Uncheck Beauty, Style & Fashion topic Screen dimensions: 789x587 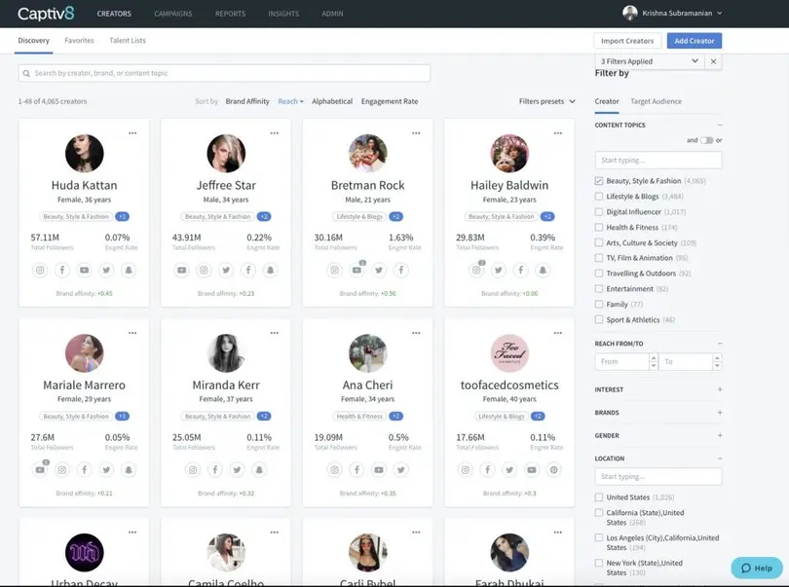pos(599,181)
